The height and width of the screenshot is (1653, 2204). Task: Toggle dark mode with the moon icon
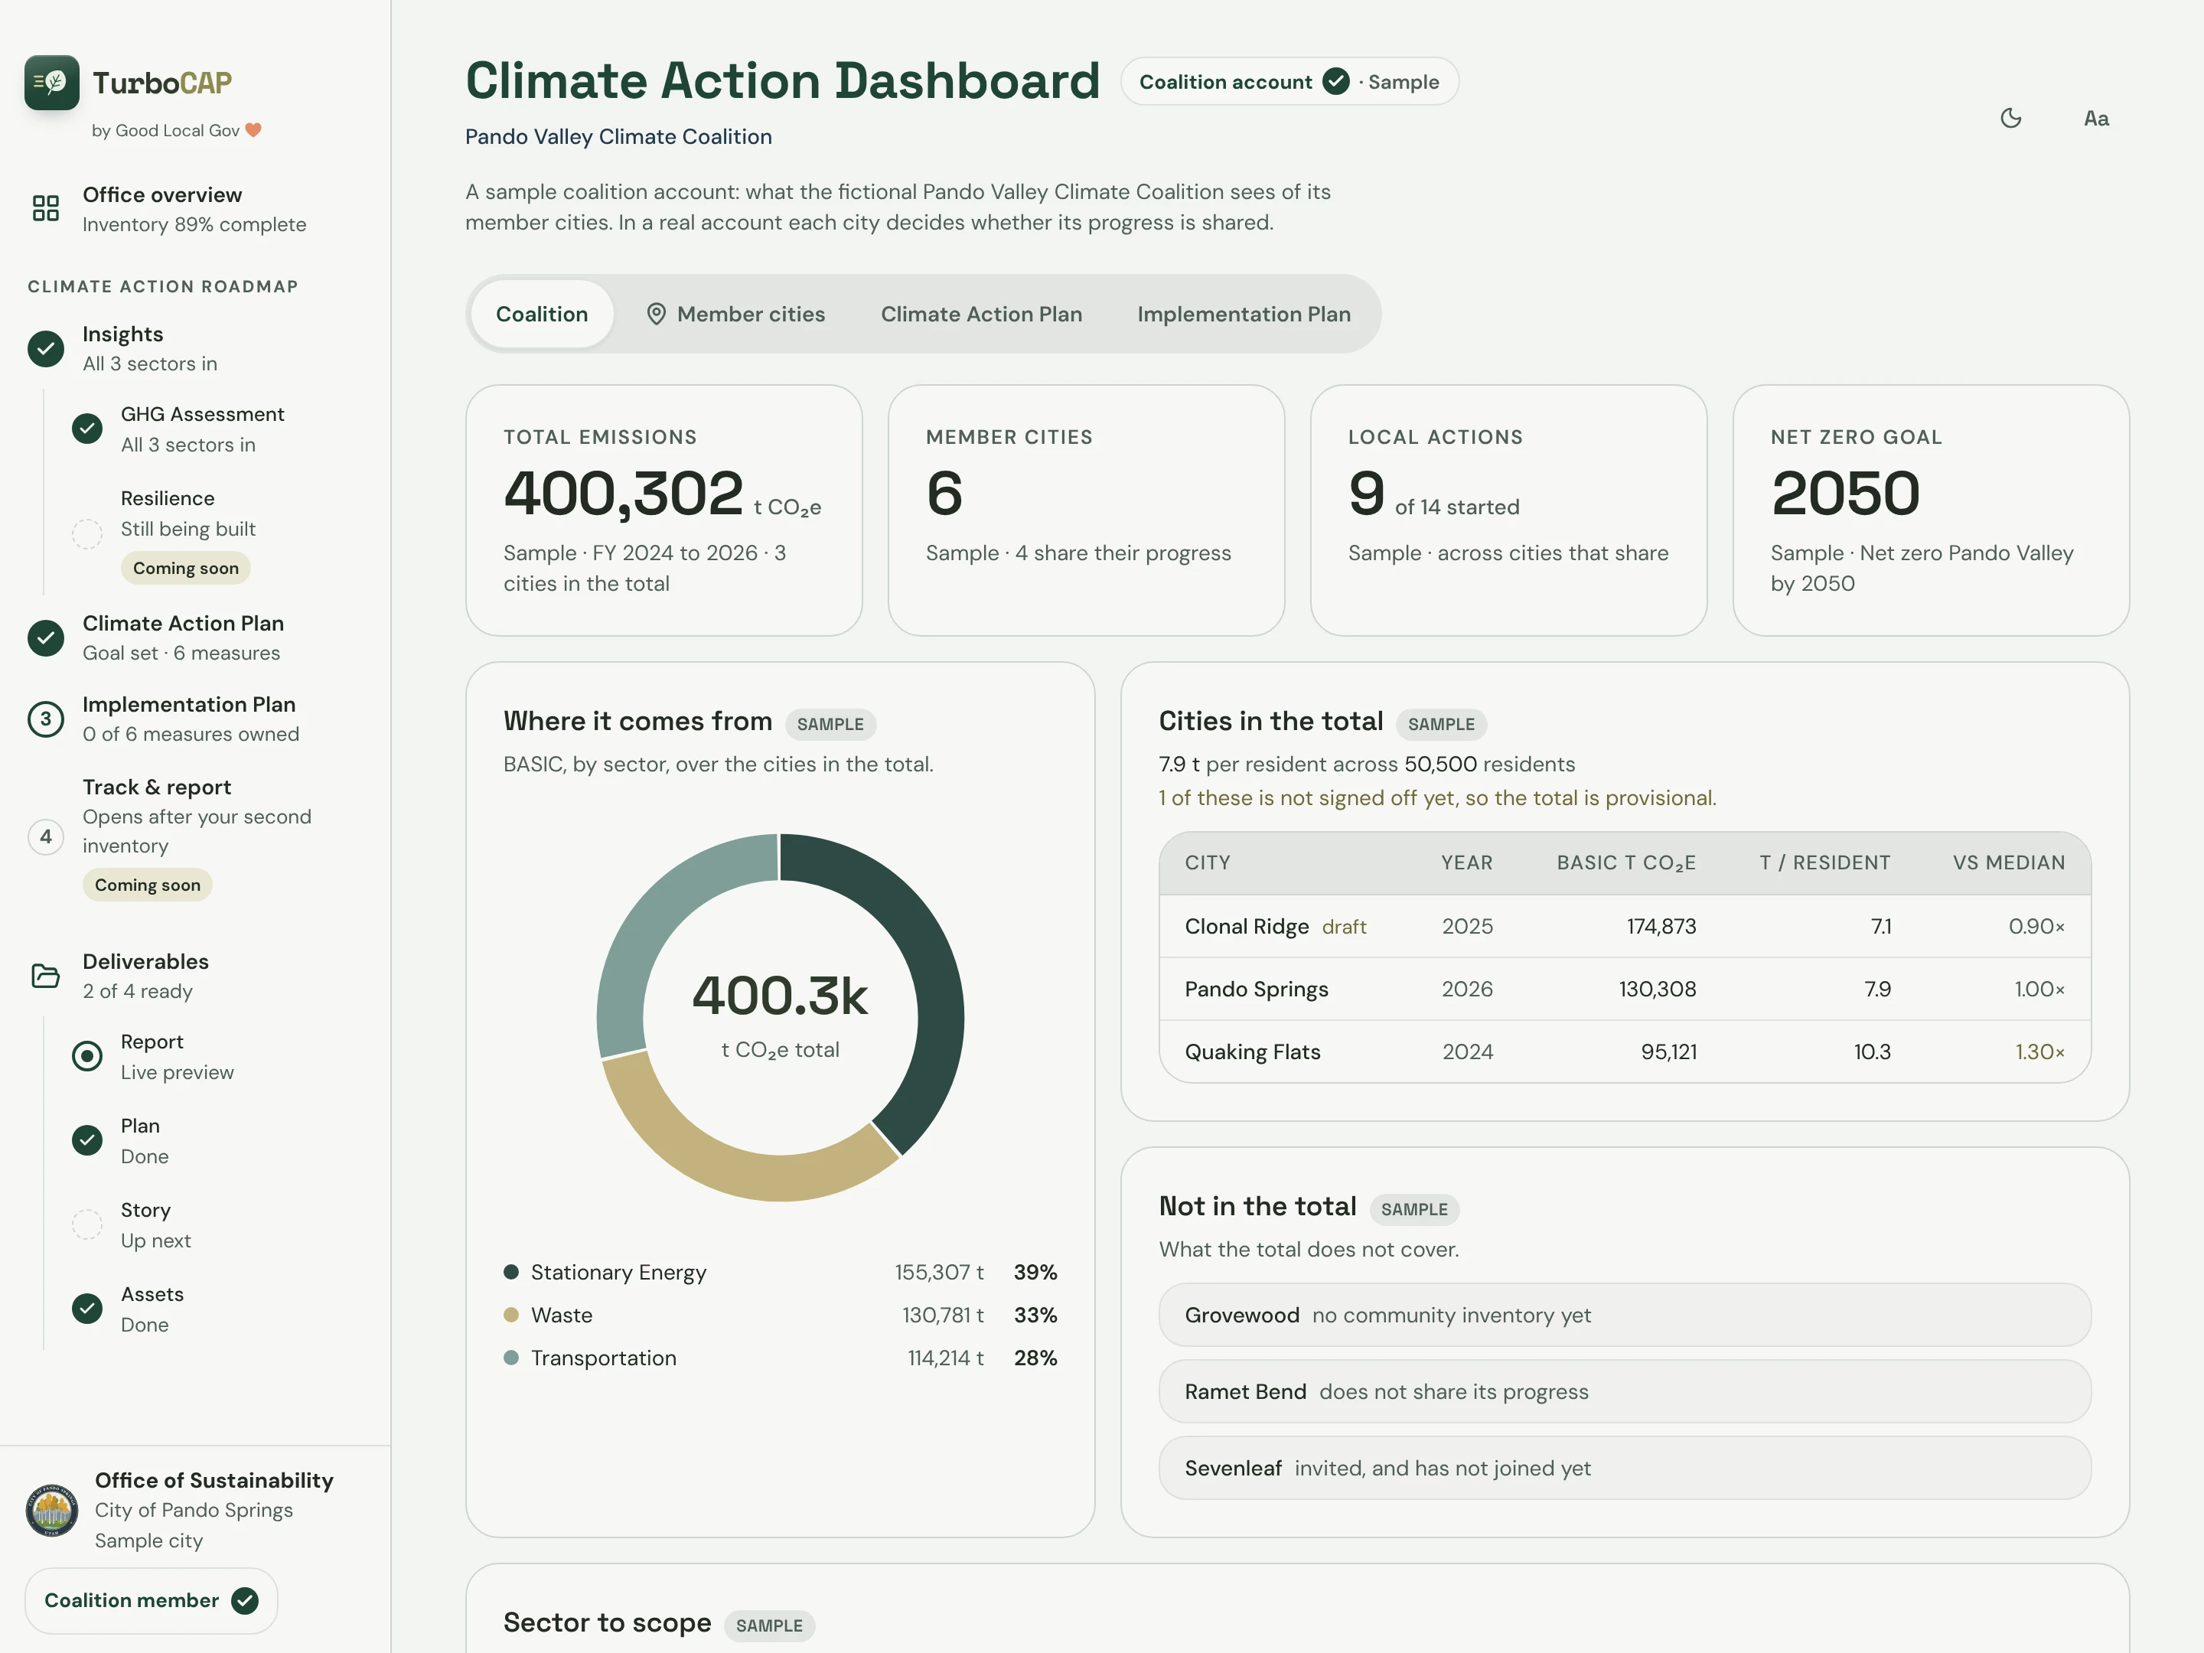coord(2010,119)
